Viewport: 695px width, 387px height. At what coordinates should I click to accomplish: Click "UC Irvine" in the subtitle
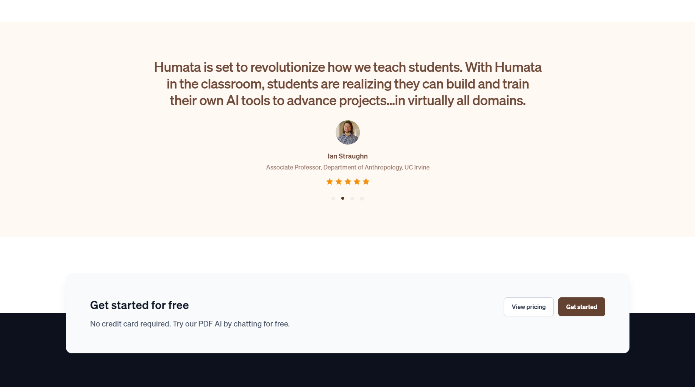click(417, 167)
